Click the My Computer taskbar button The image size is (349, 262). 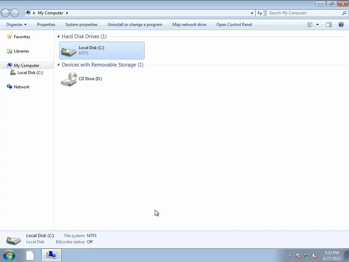[51, 255]
